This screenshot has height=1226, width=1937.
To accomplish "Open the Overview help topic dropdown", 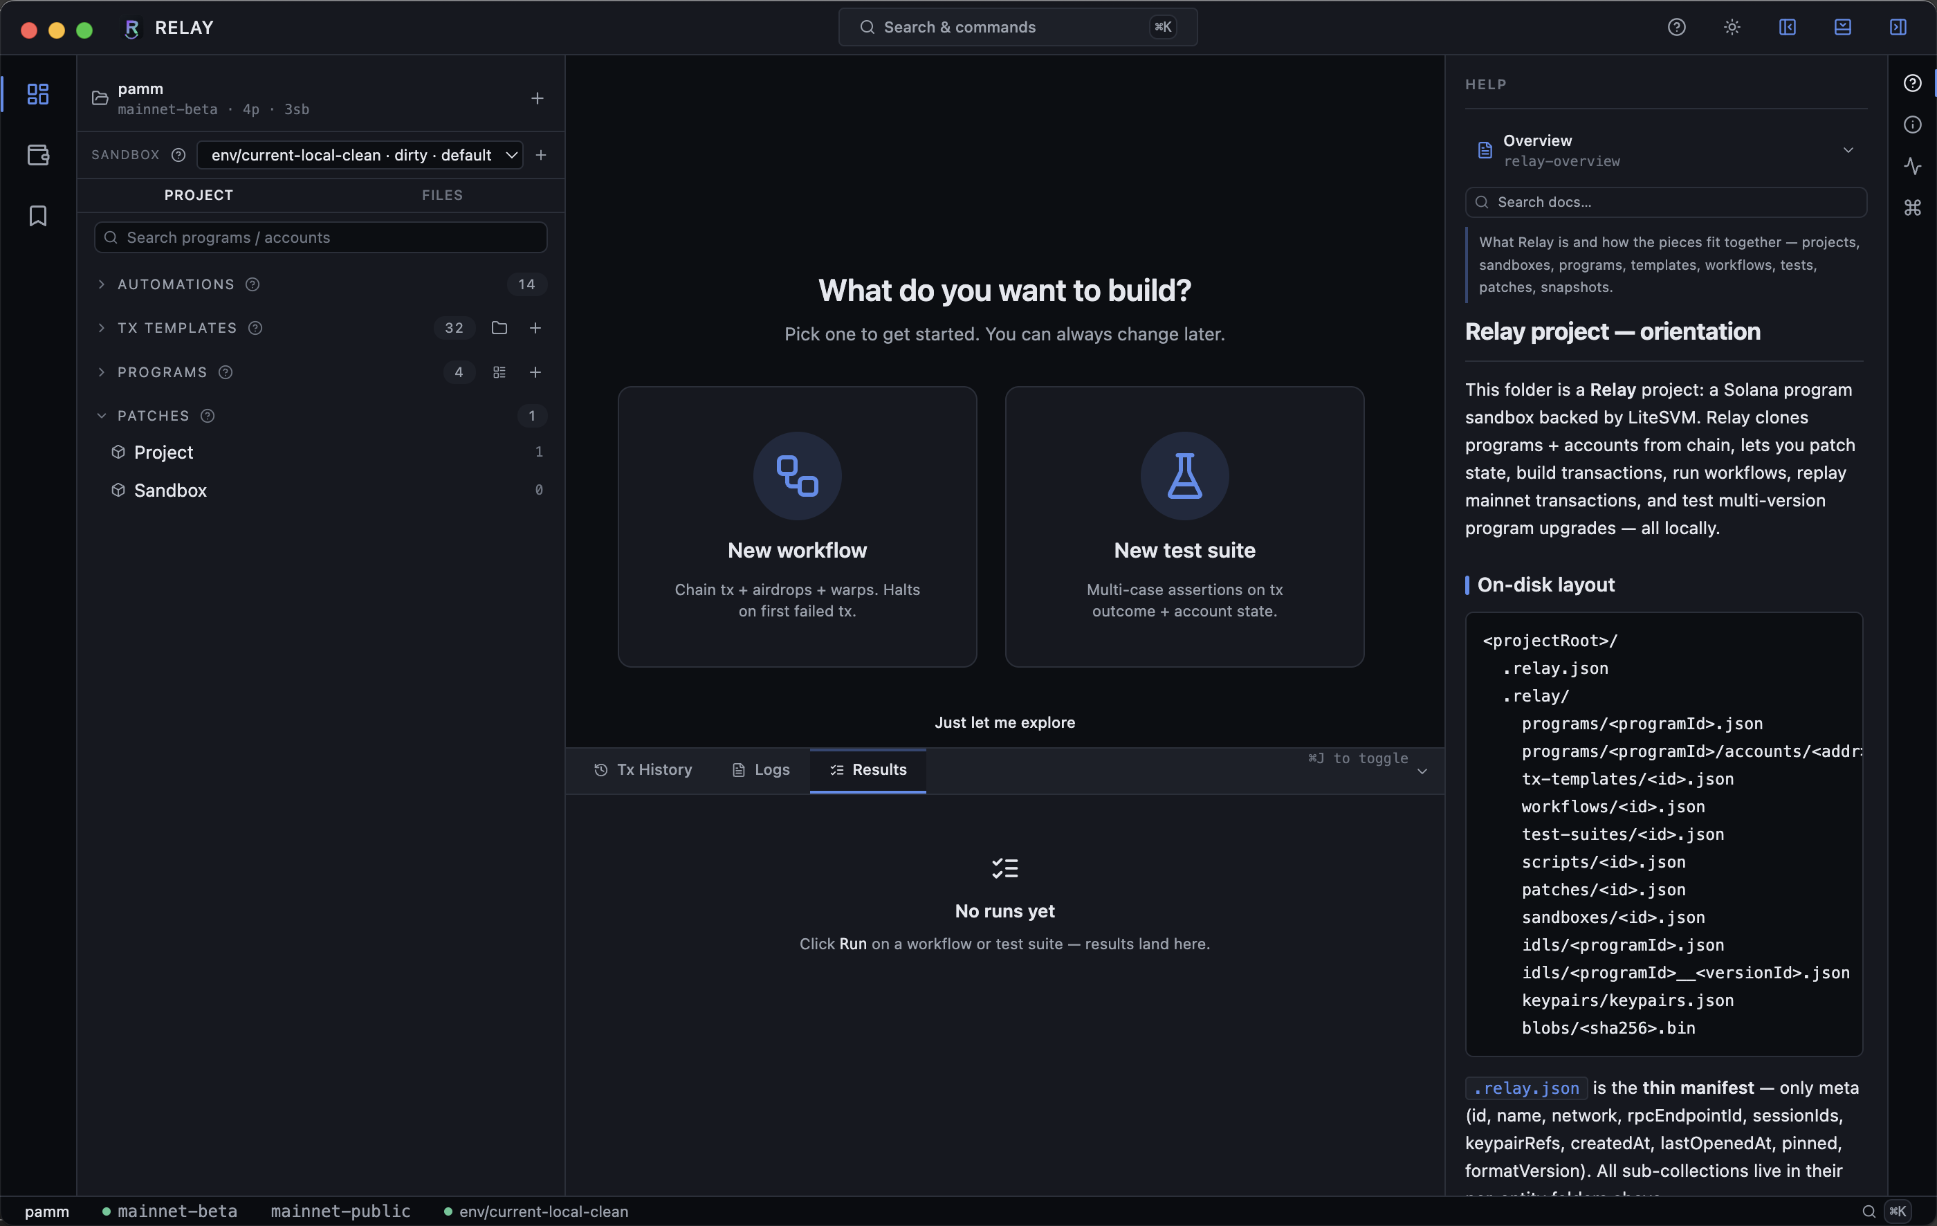I will click(x=1665, y=150).
